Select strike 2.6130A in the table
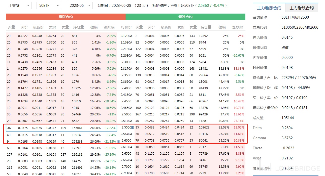 (x=126, y=147)
